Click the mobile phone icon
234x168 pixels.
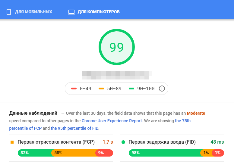click(9, 12)
